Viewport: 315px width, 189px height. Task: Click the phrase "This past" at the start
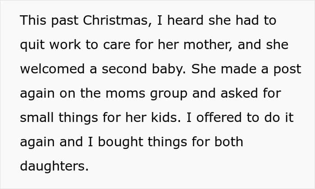click(49, 21)
